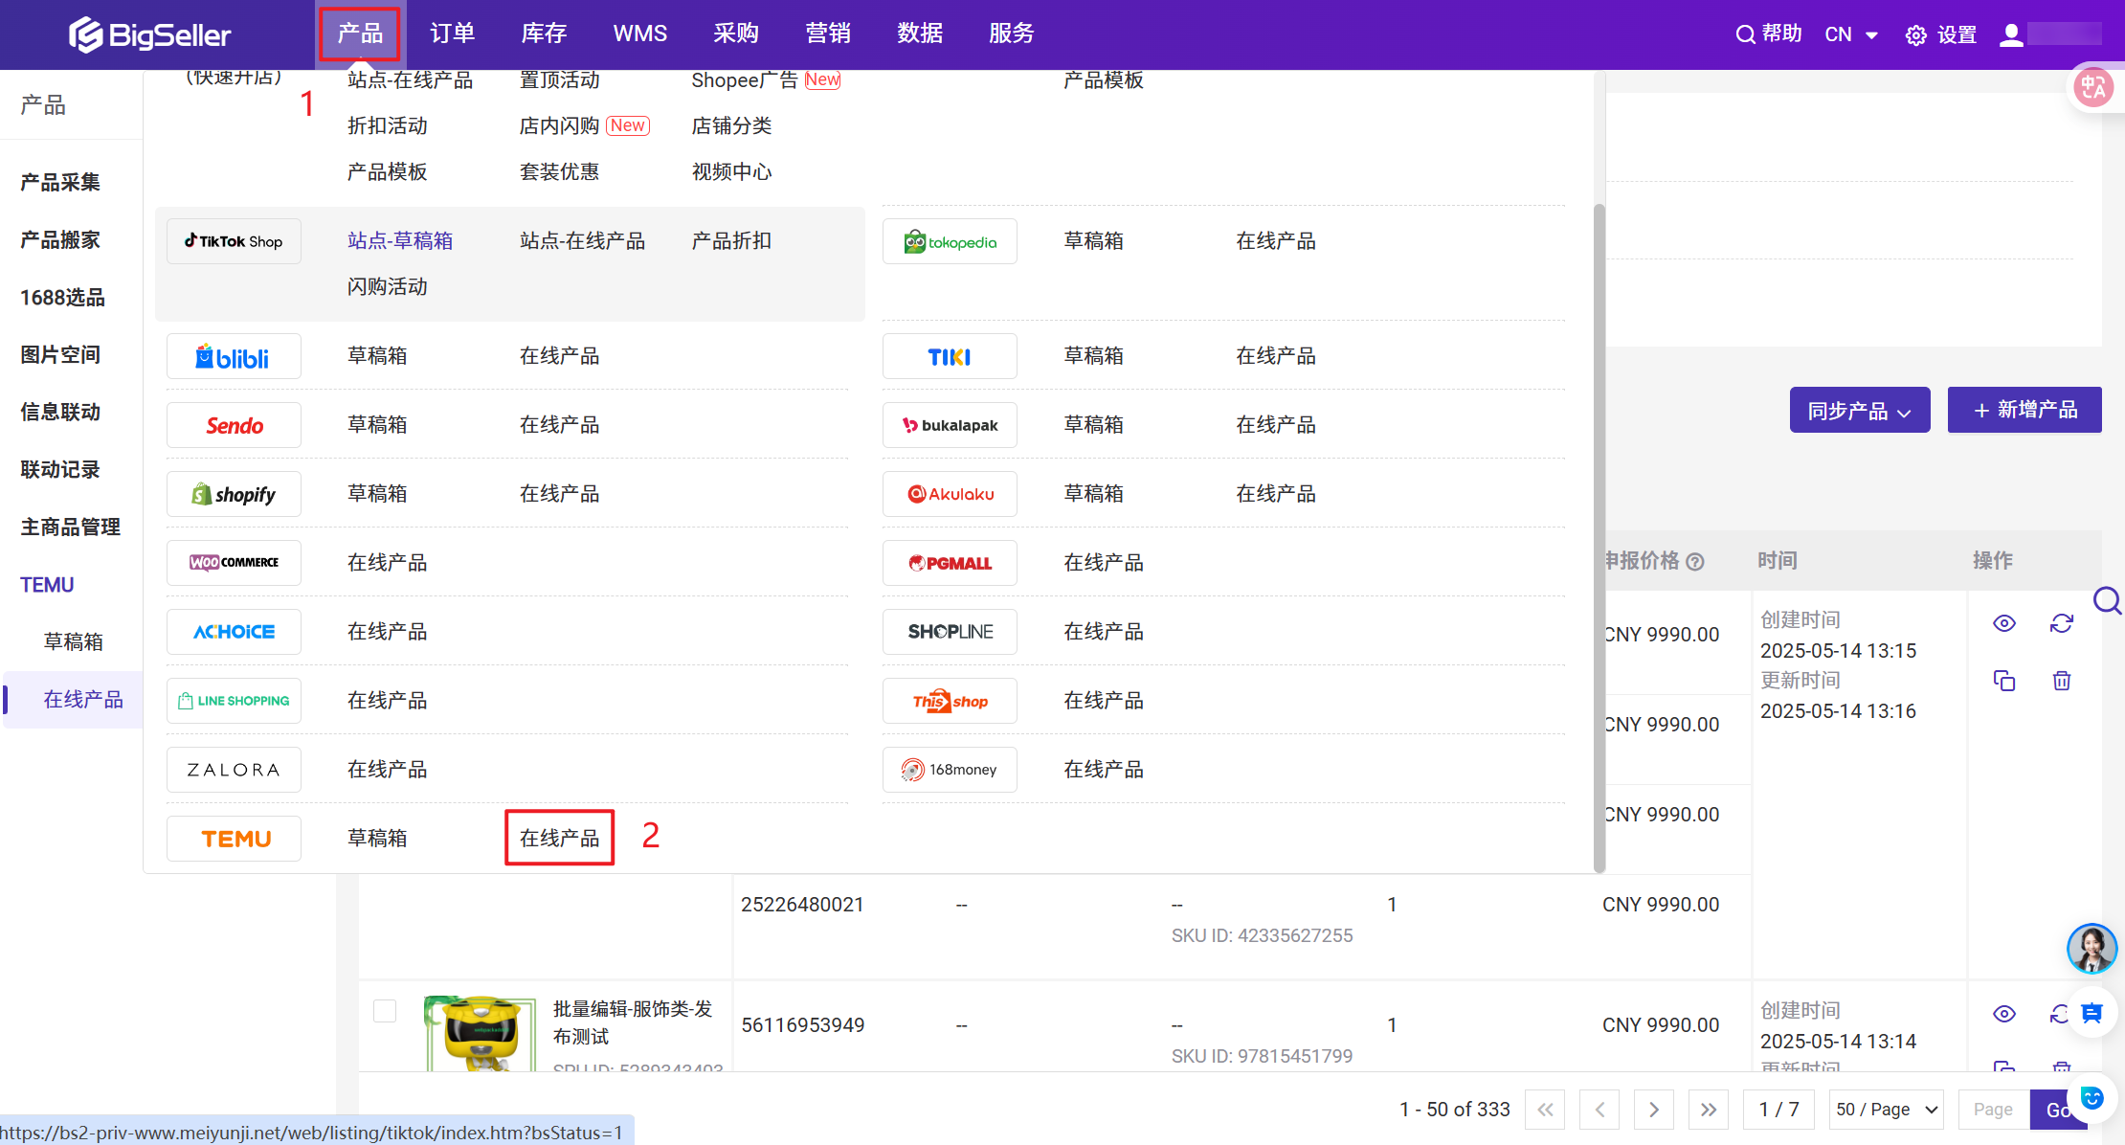Click the yellow helmet product thumbnail
2125x1145 pixels.
coord(481,1033)
